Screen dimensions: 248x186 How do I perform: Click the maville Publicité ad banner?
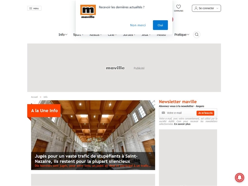click(x=124, y=68)
